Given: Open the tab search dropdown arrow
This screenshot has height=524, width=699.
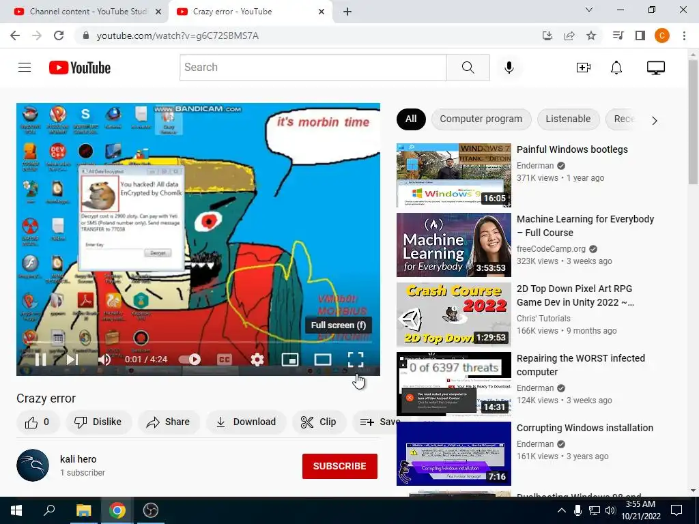Looking at the screenshot, I should coord(589,10).
